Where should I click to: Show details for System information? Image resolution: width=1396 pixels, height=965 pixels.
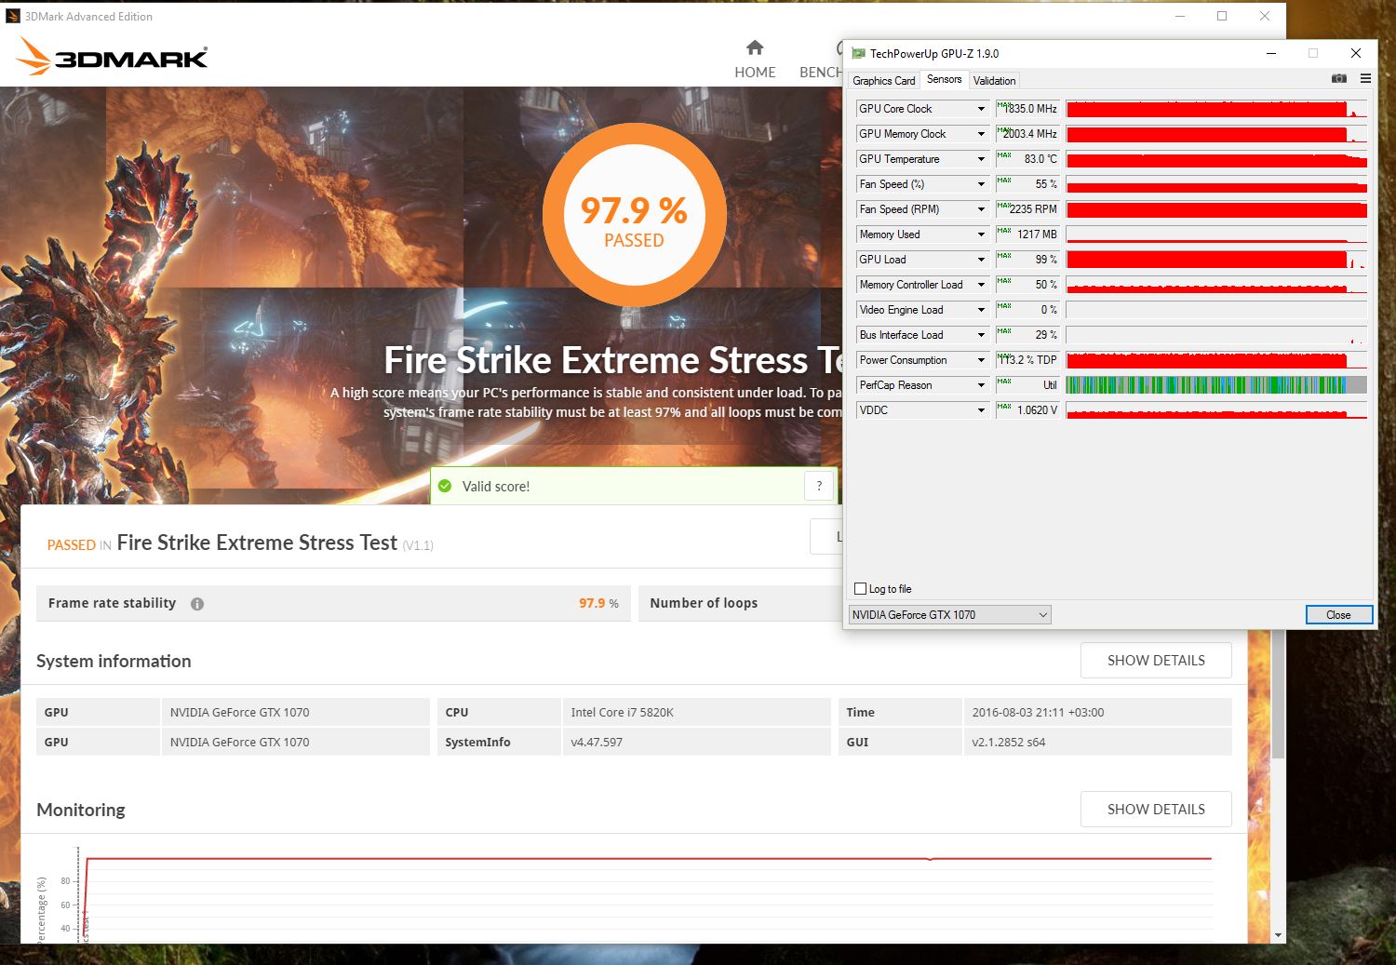point(1156,661)
